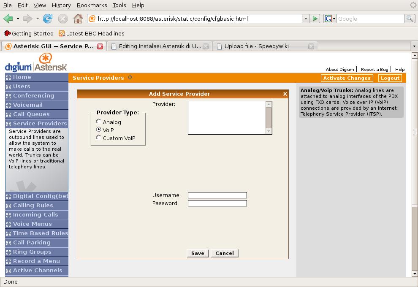Click the Username input field
This screenshot has height=287, width=418.
[x=217, y=195]
